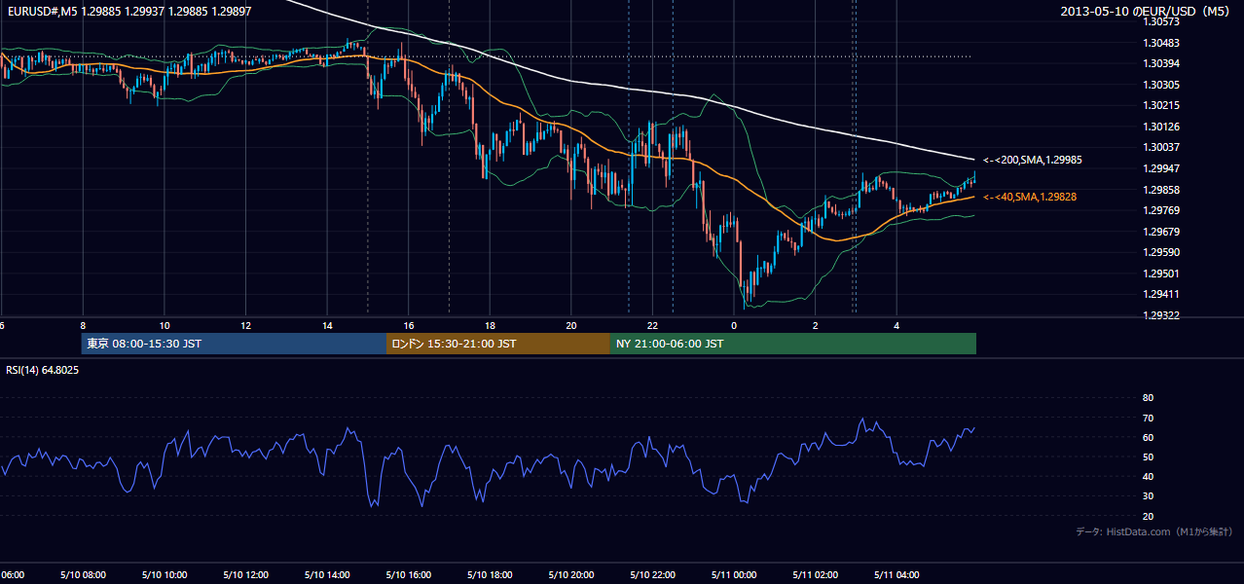Click price axis value 1.29590
This screenshot has height=584, width=1244.
point(1160,252)
